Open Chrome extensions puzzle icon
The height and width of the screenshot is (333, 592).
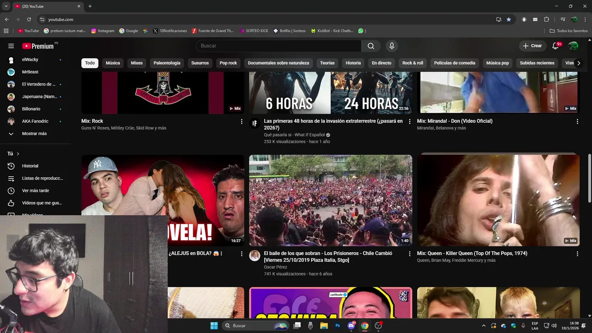pyautogui.click(x=547, y=19)
